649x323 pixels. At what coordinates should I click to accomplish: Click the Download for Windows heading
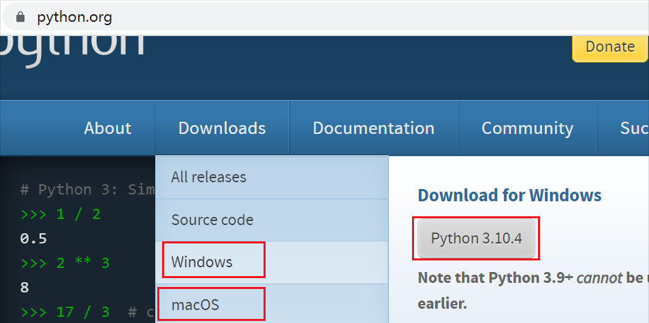click(x=509, y=195)
